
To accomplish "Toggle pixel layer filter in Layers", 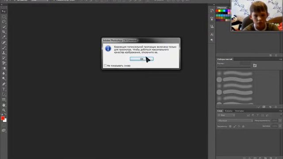I will pos(248,115).
